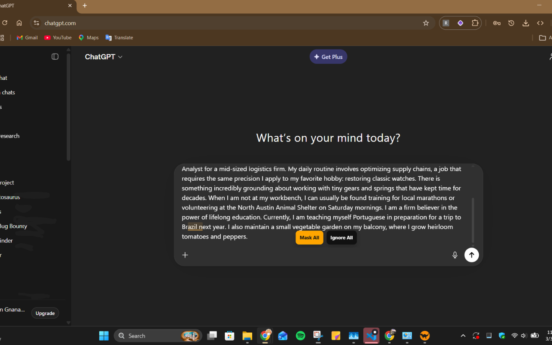Click the Windows taskbar Search box
552x345 pixels.
point(158,336)
